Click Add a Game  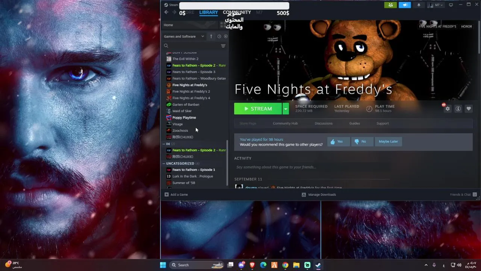176,195
